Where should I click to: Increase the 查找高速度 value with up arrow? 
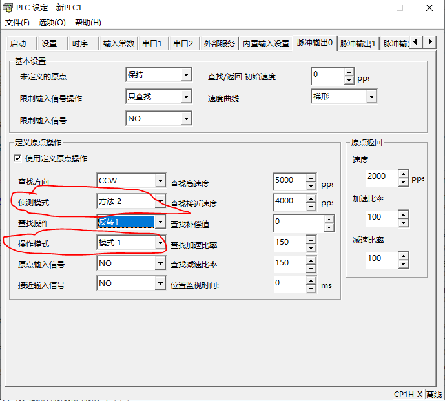point(311,177)
